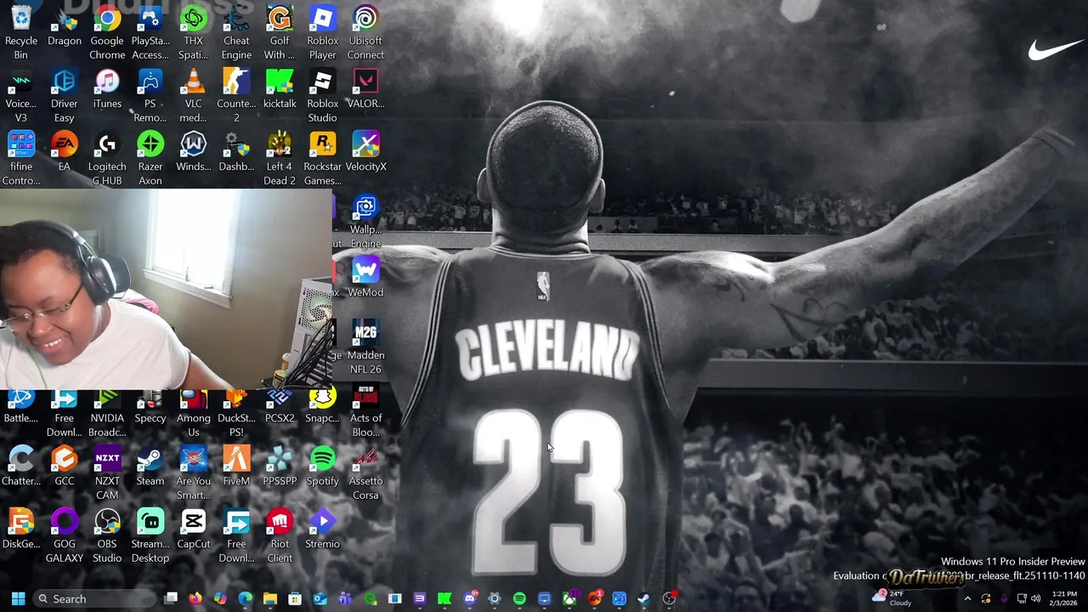Open the kicktalk desktop icon

click(280, 89)
